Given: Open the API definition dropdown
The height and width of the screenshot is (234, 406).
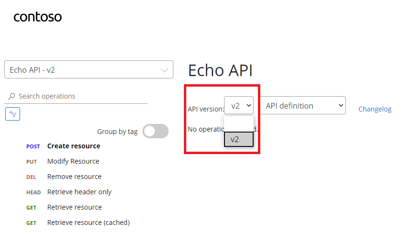Looking at the screenshot, I should [x=303, y=105].
